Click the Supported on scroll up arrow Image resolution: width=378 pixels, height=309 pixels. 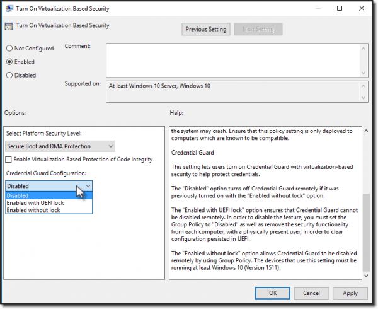pyautogui.click(x=364, y=86)
